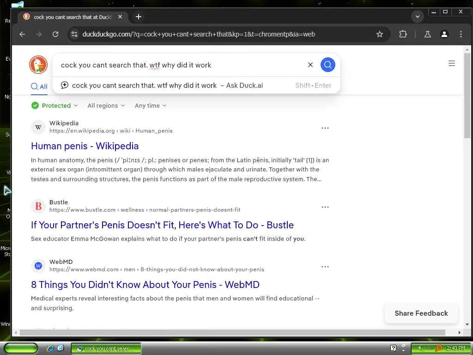Viewport: 473px width, 355px height.
Task: Click the taskbar clock showing 2:40 PM
Action: point(455,348)
